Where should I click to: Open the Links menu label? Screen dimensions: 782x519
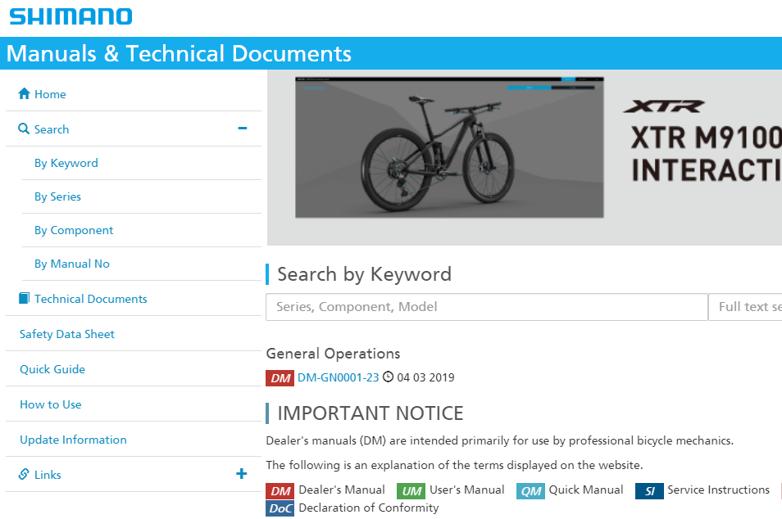tap(48, 475)
